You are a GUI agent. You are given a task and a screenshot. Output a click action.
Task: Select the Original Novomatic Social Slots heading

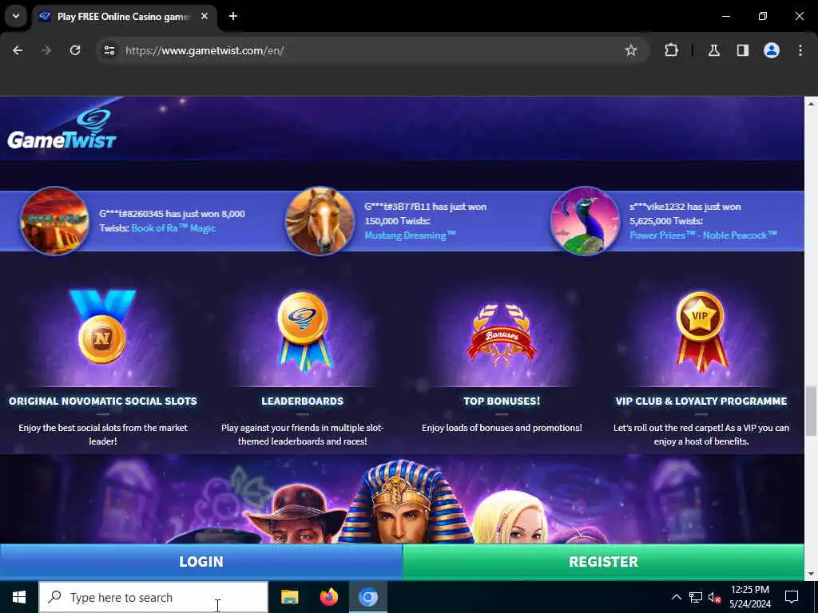[103, 401]
